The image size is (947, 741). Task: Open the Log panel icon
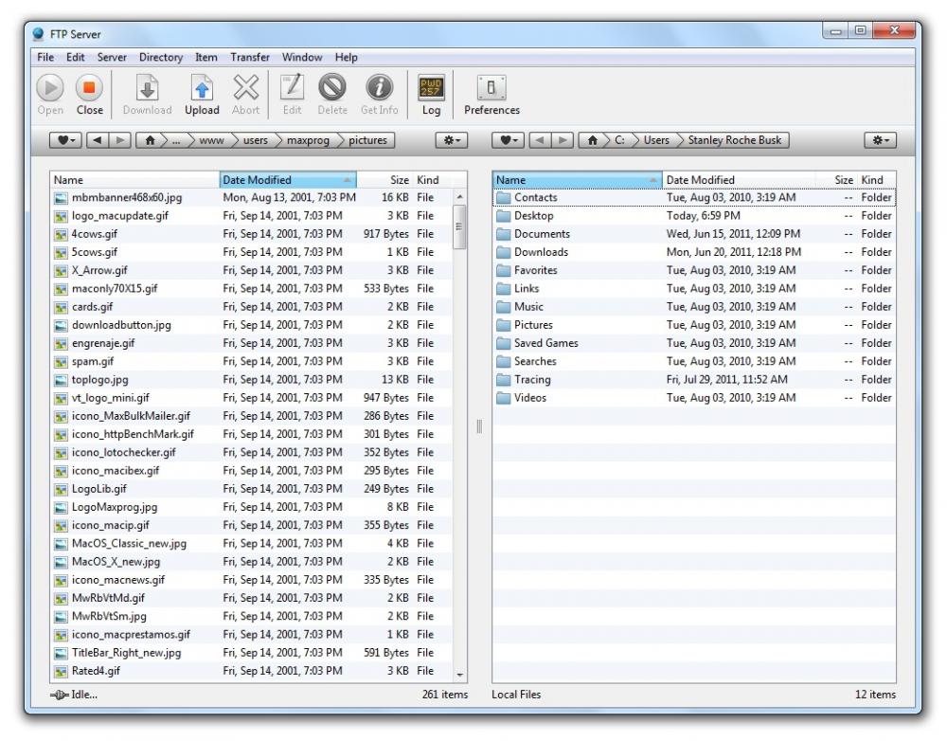coord(431,93)
